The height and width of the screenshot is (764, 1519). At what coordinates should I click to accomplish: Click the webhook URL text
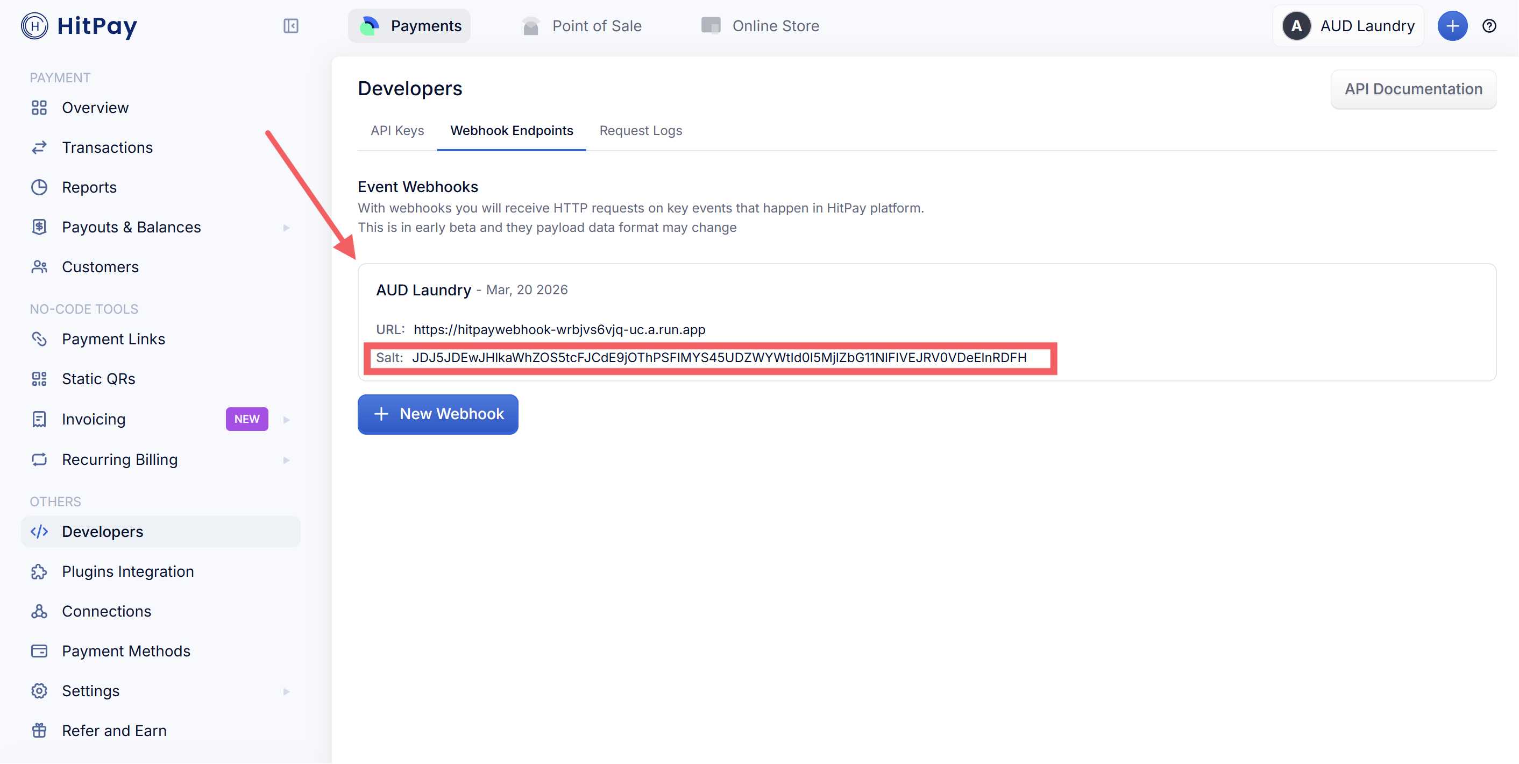coord(559,329)
